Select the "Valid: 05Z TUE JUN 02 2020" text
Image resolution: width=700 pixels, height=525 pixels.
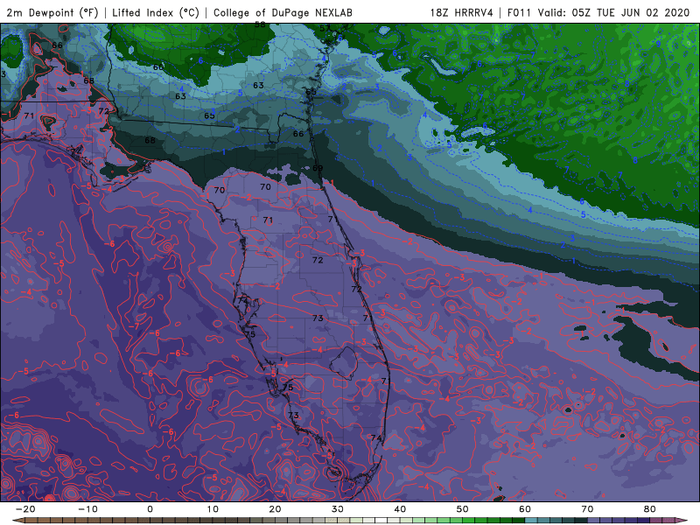coord(614,12)
